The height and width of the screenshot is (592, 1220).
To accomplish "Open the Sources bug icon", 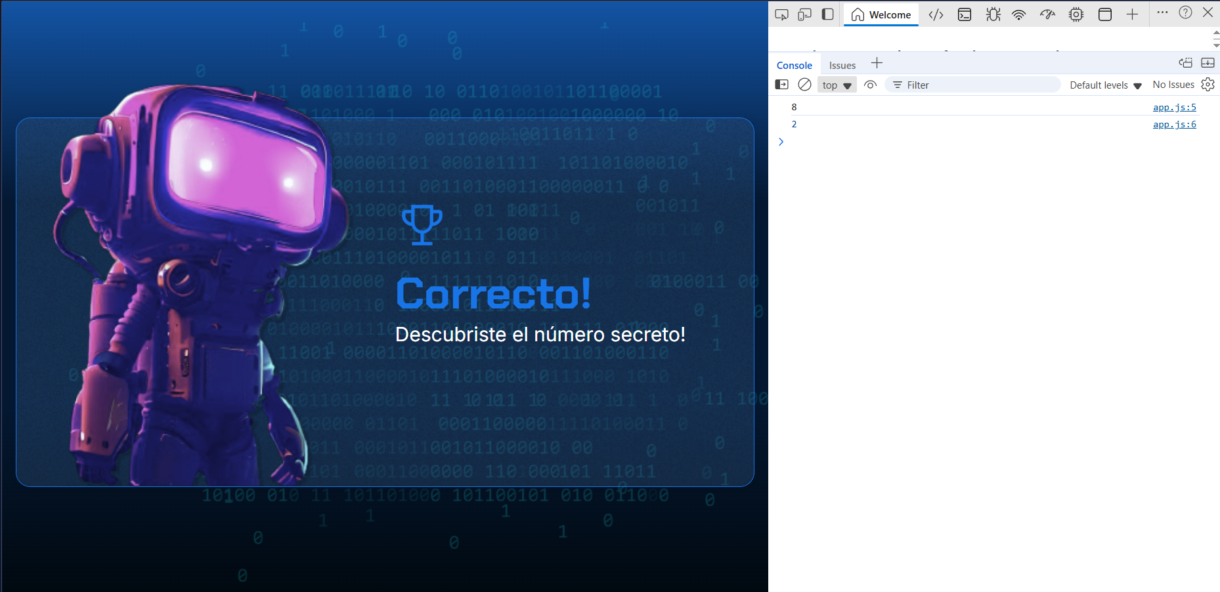I will [993, 14].
